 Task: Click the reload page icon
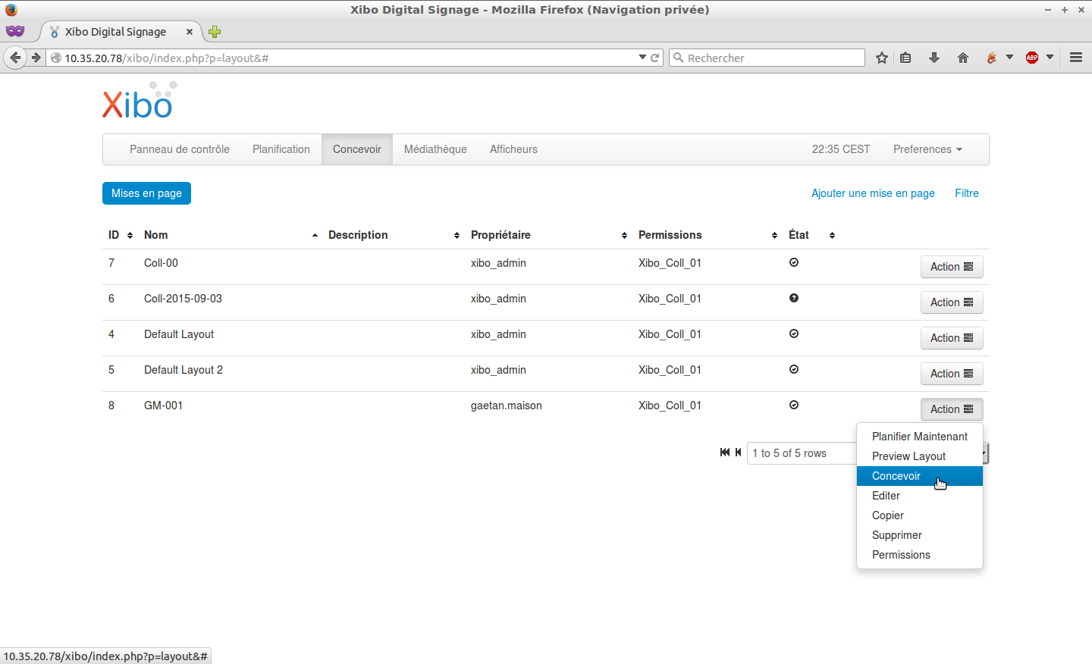(x=655, y=58)
